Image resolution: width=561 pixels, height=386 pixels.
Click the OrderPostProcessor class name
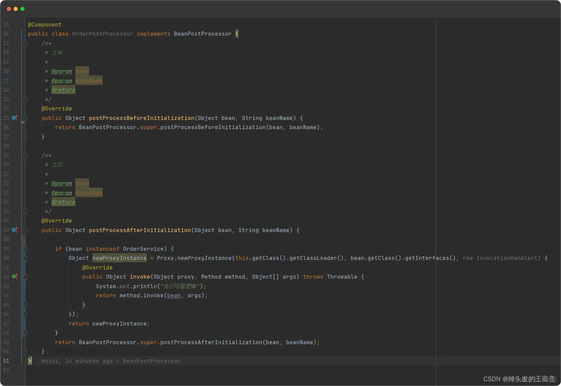coord(103,34)
